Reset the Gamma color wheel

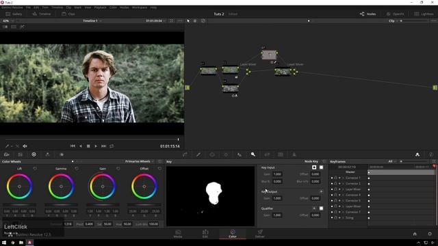coord(77,169)
